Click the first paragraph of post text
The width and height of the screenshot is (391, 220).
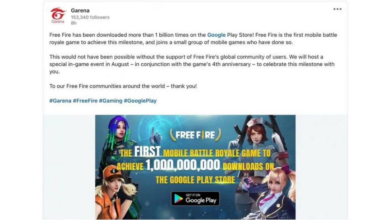[193, 39]
